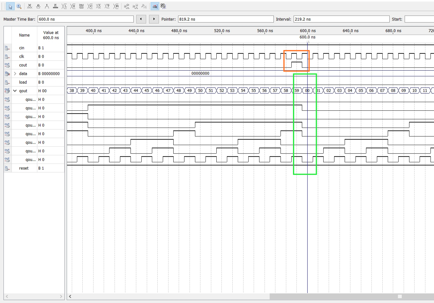The height and width of the screenshot is (303, 434).
Task: Set signal to High Impedance (Z)
Action: click(x=55, y=6)
